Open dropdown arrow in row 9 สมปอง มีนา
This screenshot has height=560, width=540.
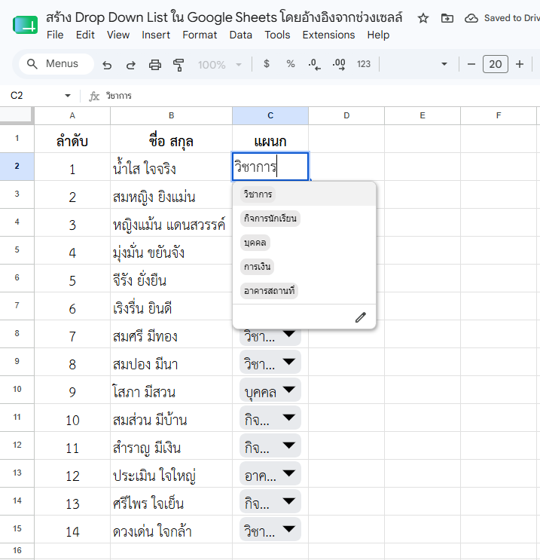pyautogui.click(x=288, y=362)
